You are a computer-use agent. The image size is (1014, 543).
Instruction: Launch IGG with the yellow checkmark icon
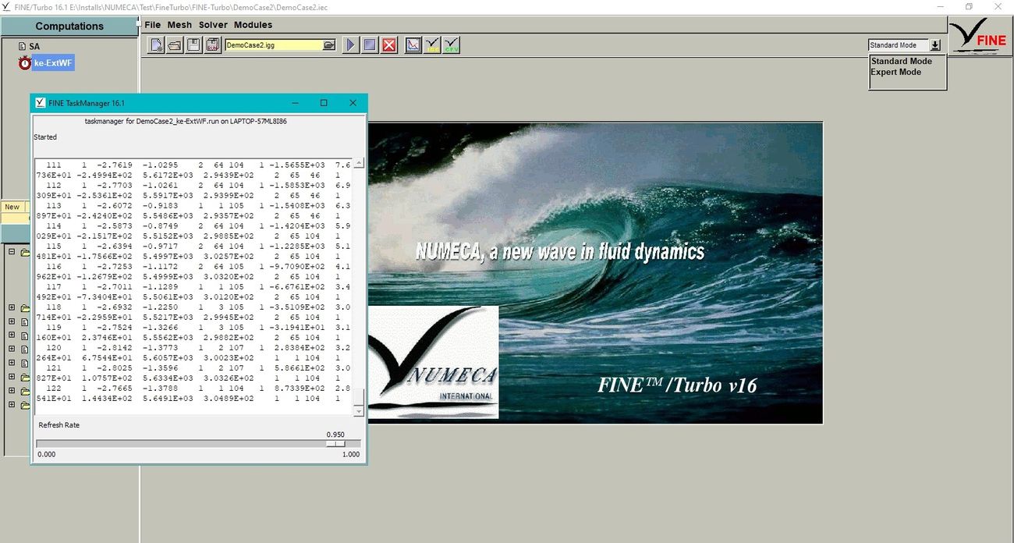pos(433,45)
